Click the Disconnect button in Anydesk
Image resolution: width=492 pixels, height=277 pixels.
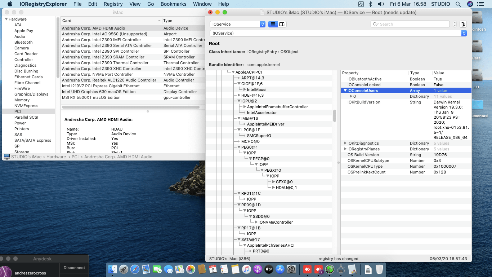(x=74, y=268)
